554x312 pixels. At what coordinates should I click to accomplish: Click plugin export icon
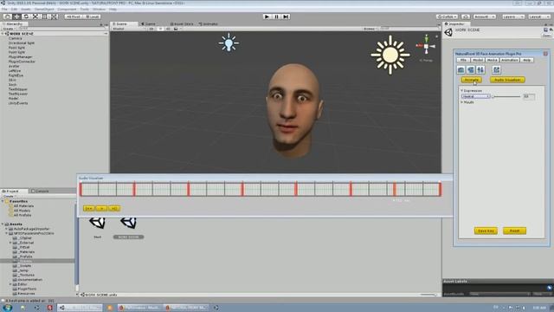pyautogui.click(x=496, y=70)
